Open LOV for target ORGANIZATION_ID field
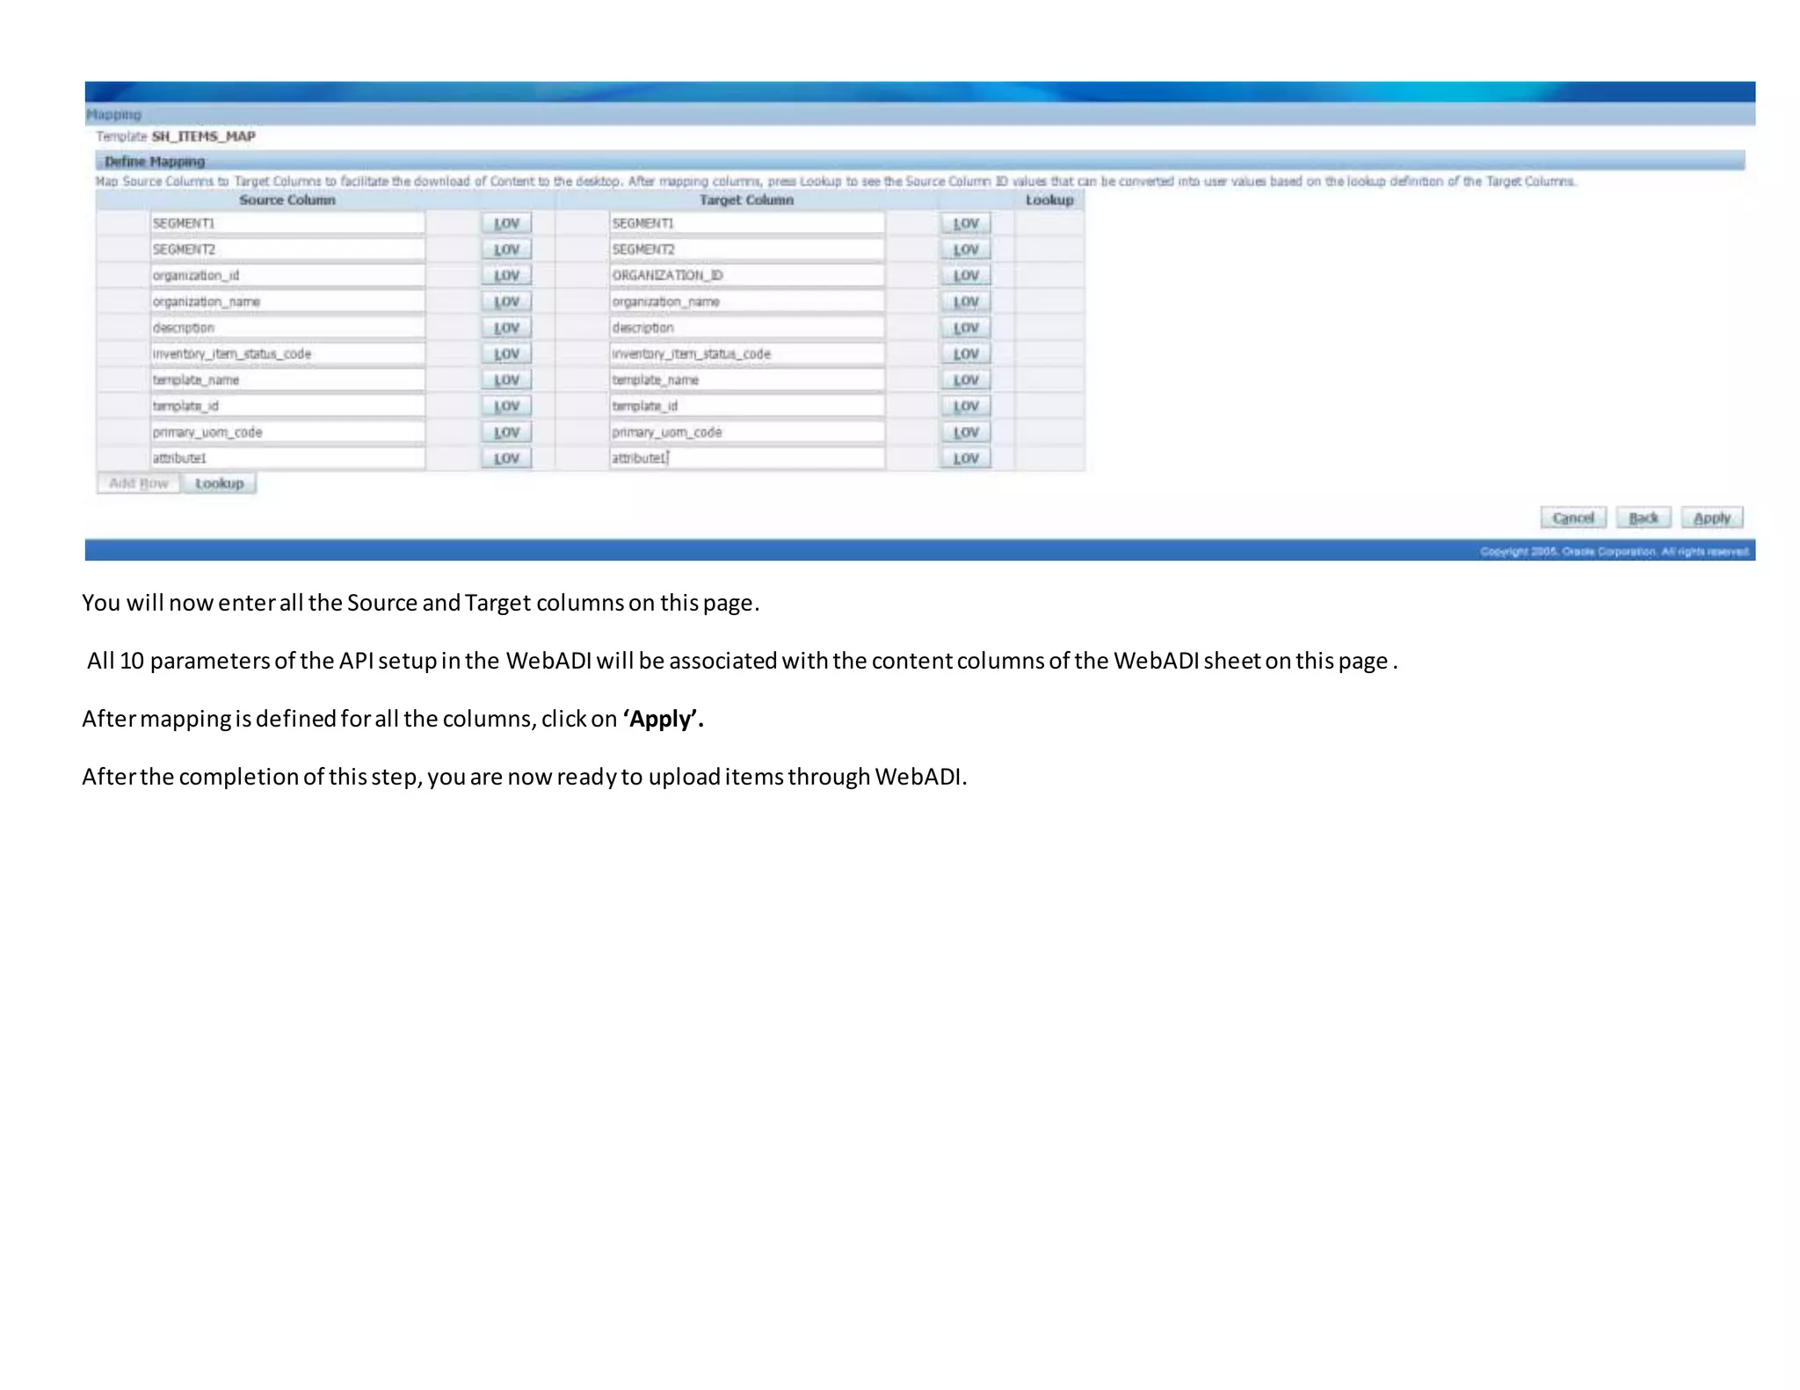The image size is (1800, 1390). (965, 275)
